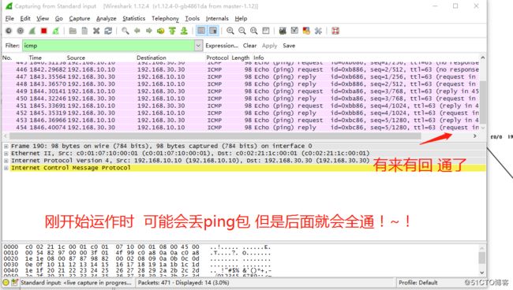Edit display filters icon
The image size is (513, 290).
(x=294, y=31)
